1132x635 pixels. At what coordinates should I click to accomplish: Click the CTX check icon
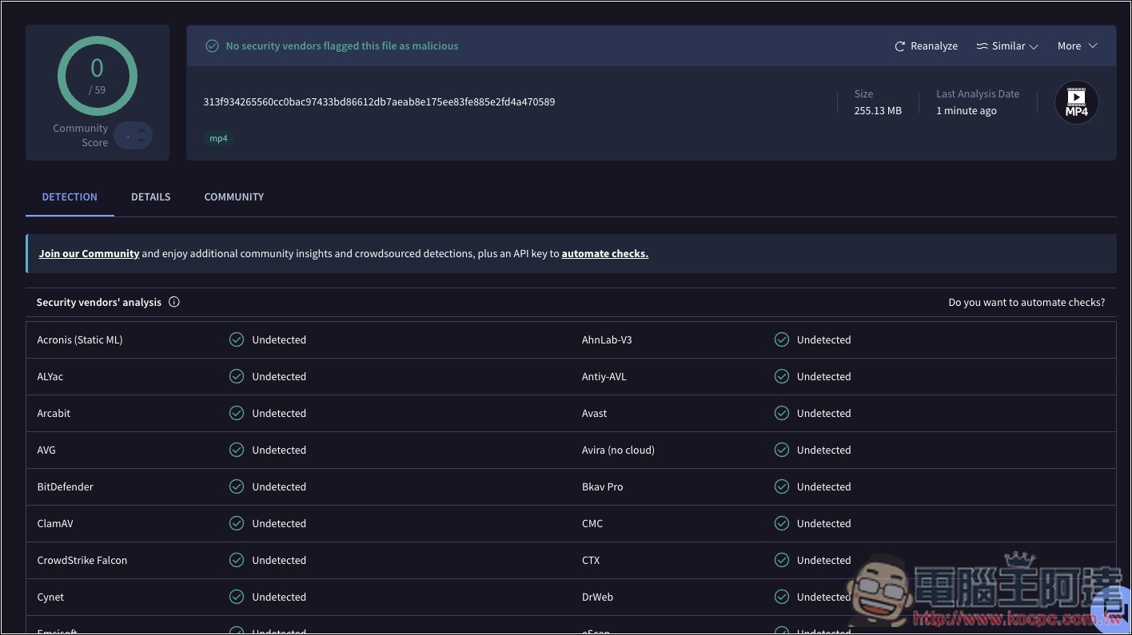782,560
